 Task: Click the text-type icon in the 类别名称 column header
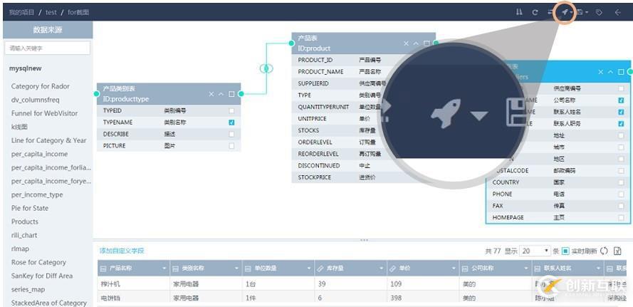coord(175,269)
